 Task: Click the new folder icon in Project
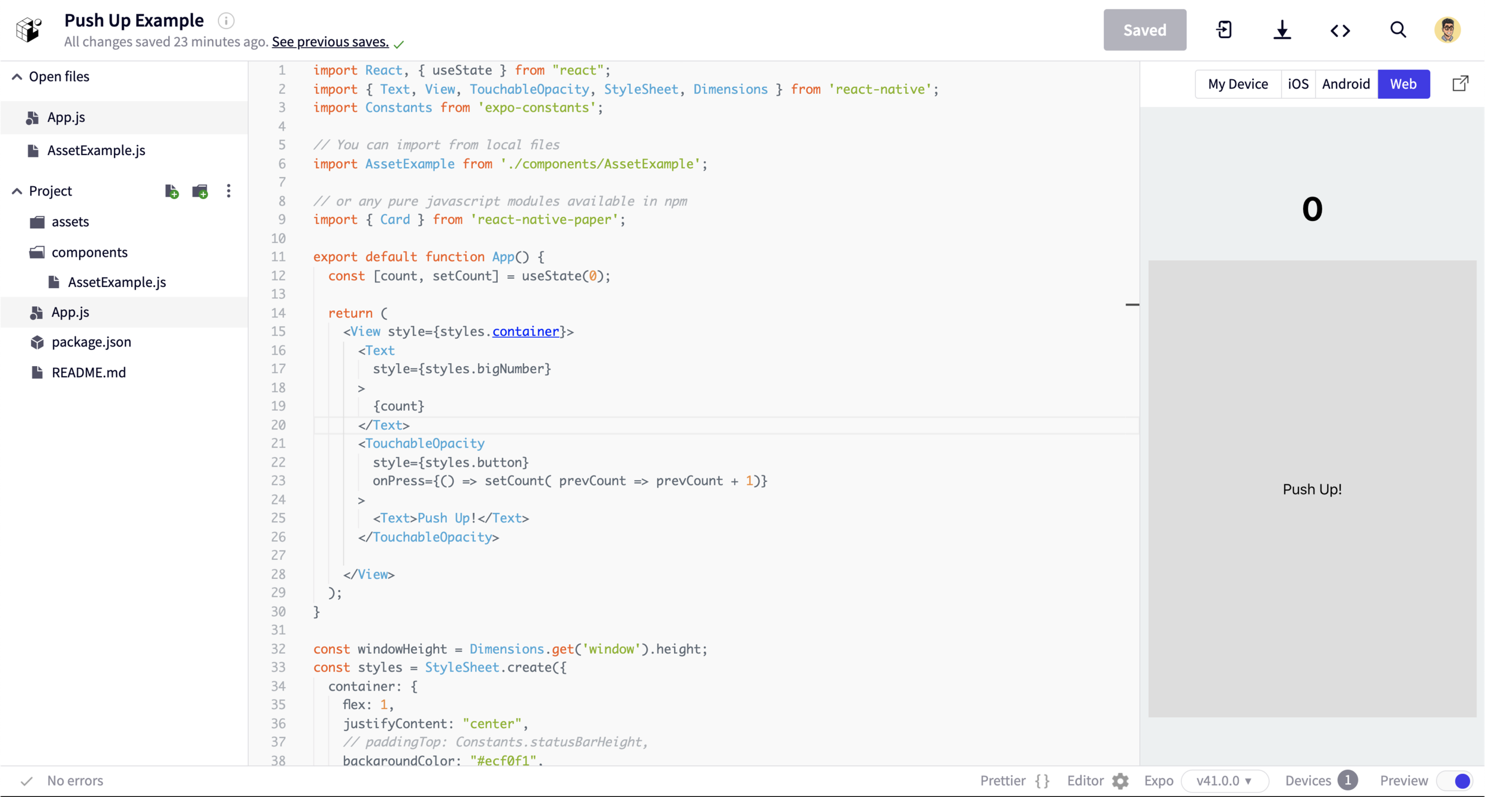(x=200, y=191)
